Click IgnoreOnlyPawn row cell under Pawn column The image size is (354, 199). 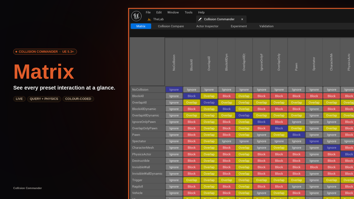tap(296, 122)
